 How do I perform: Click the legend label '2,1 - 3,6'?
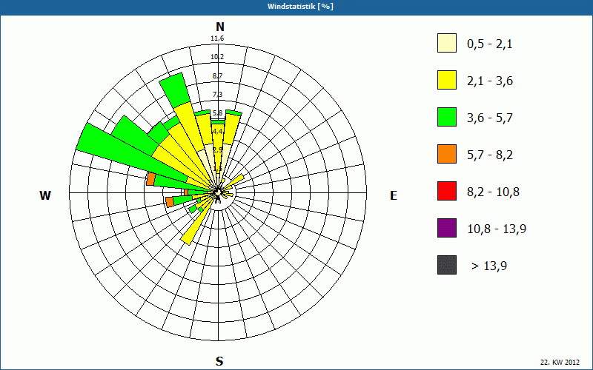(x=490, y=81)
